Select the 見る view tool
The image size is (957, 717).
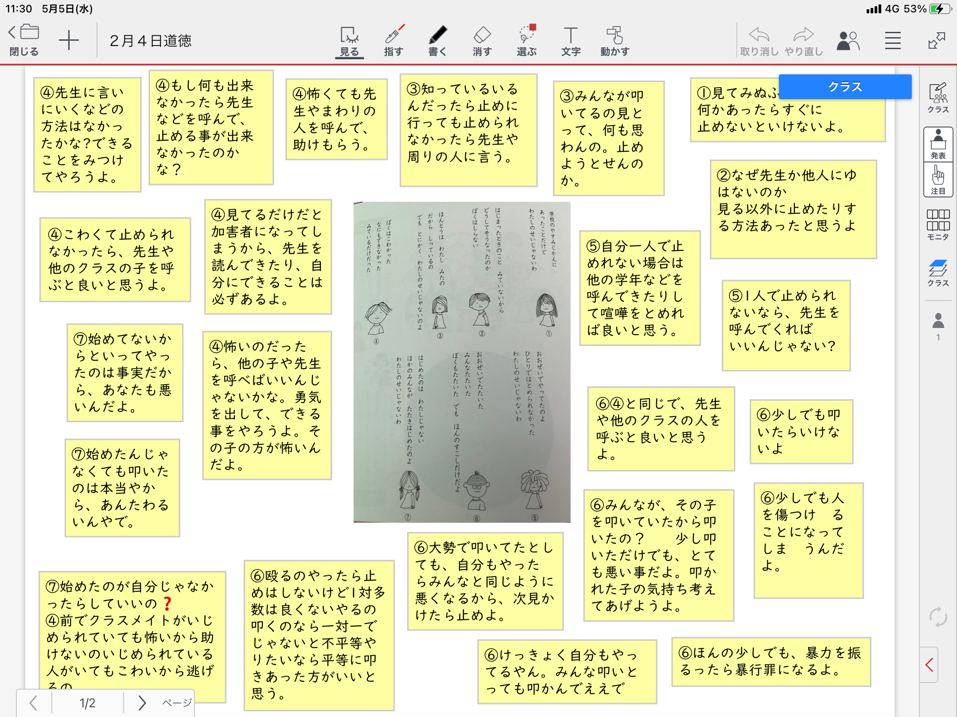(x=349, y=41)
